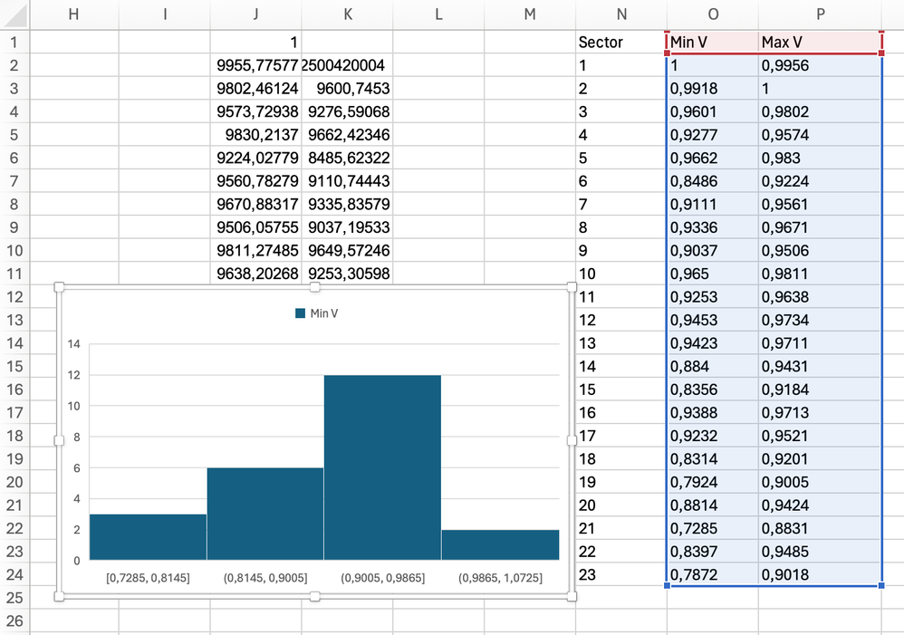Select row 7 header

14,181
